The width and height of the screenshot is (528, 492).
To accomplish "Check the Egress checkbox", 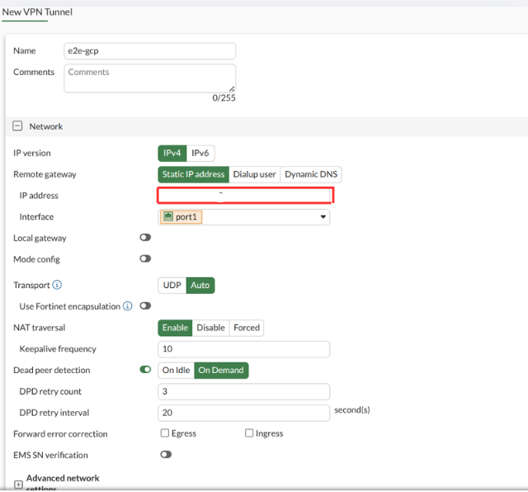I will pyautogui.click(x=165, y=433).
